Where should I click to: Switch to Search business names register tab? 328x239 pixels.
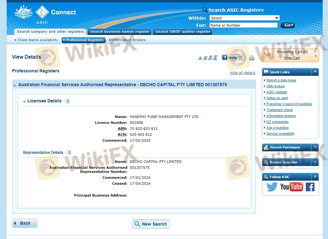pyautogui.click(x=120, y=32)
